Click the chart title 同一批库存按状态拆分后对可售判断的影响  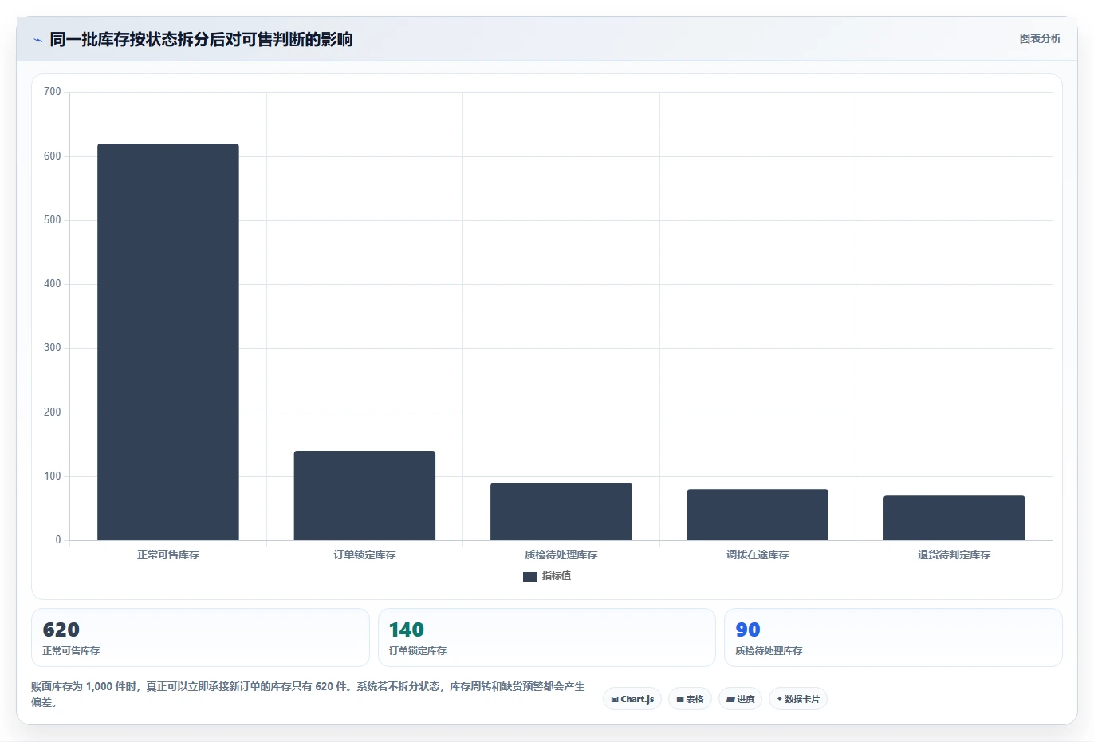(x=201, y=40)
